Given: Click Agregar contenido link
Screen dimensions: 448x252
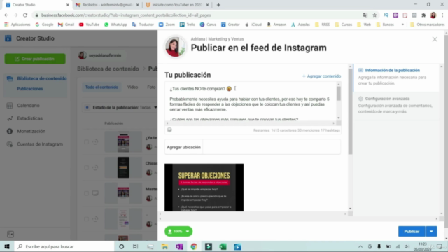Looking at the screenshot, I should [x=321, y=76].
